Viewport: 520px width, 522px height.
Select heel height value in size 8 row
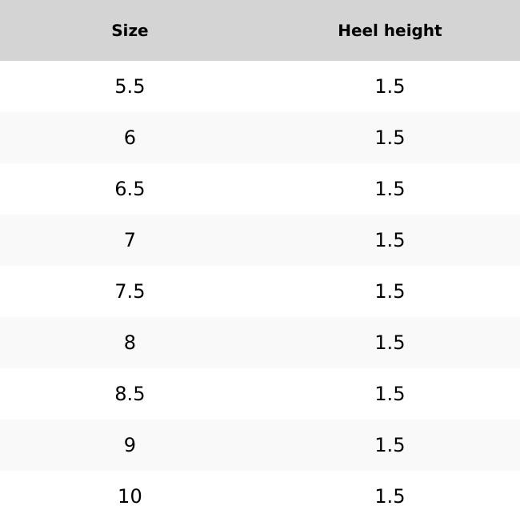390,343
